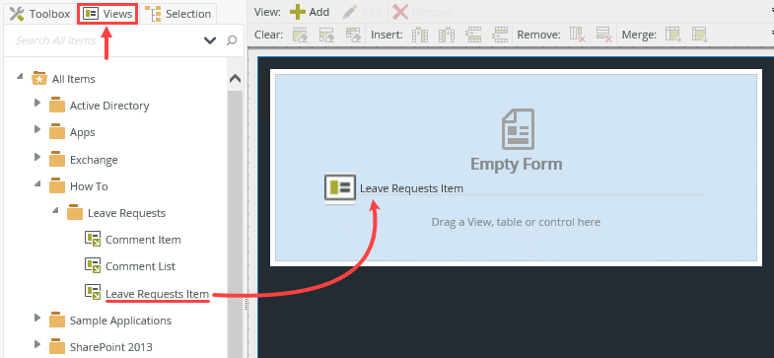The width and height of the screenshot is (774, 358).
Task: Select the How To folder label
Action: [89, 186]
